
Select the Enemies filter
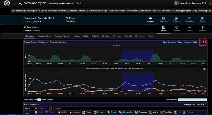point(36,31)
